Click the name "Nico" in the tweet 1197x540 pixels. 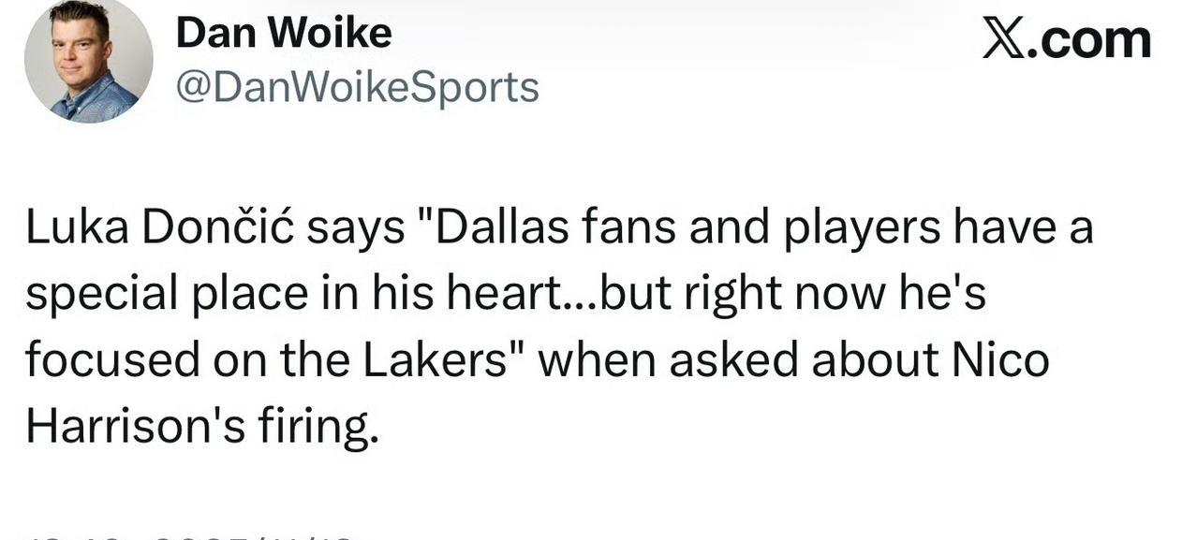tap(1000, 360)
